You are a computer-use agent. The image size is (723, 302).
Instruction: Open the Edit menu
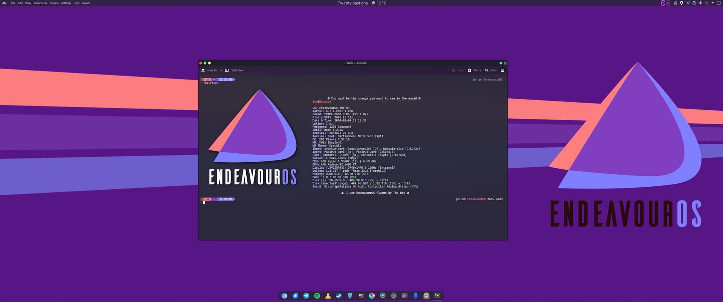[x=20, y=3]
